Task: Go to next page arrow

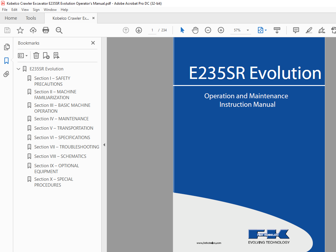Action: tap(139, 30)
